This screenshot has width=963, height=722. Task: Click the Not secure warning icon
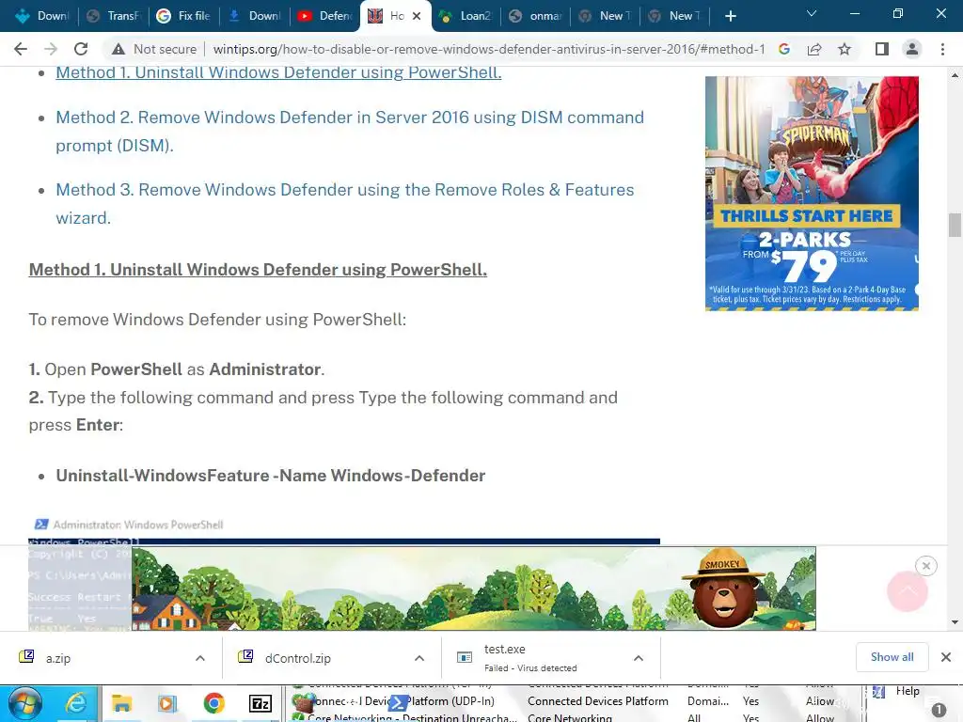[x=118, y=49]
